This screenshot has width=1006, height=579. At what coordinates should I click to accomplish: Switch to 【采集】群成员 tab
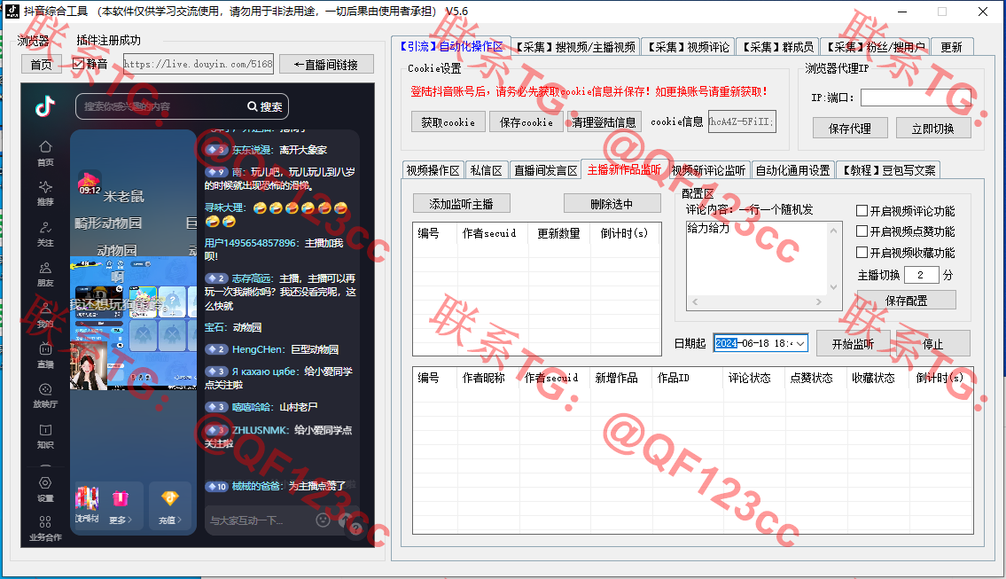tap(777, 47)
